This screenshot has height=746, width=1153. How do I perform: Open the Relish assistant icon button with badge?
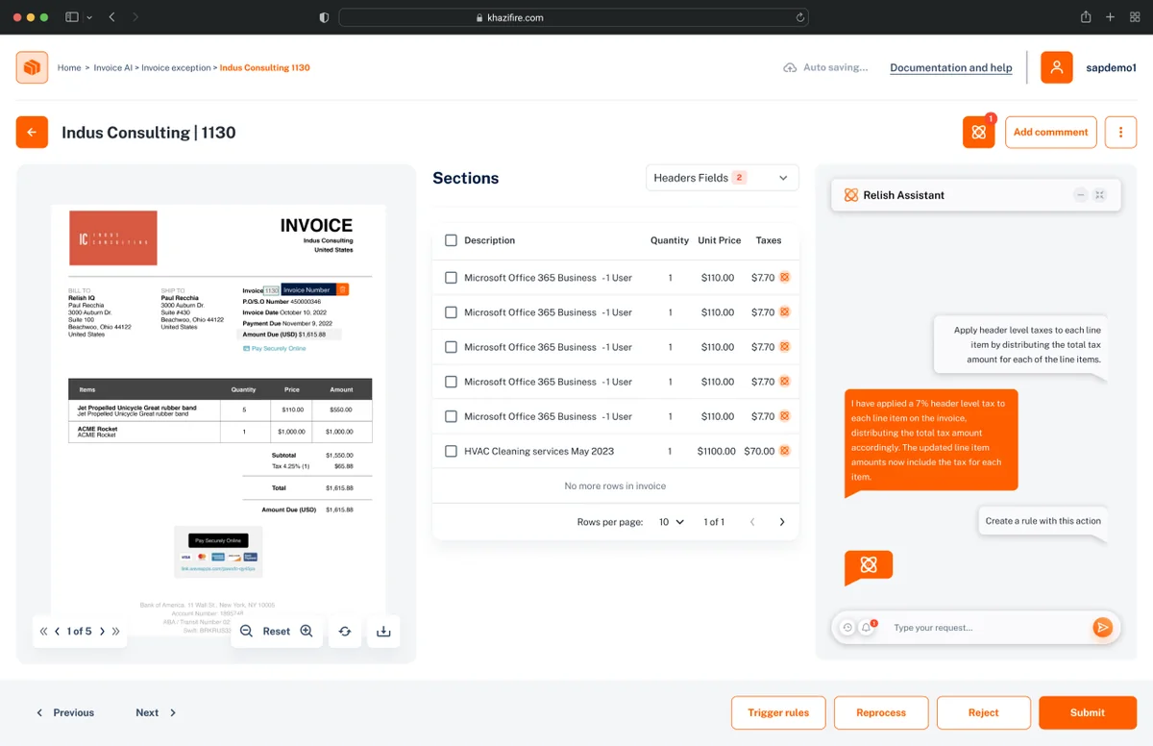pyautogui.click(x=979, y=133)
